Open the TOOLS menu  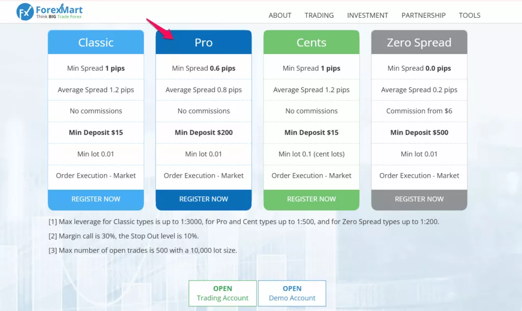coord(469,15)
